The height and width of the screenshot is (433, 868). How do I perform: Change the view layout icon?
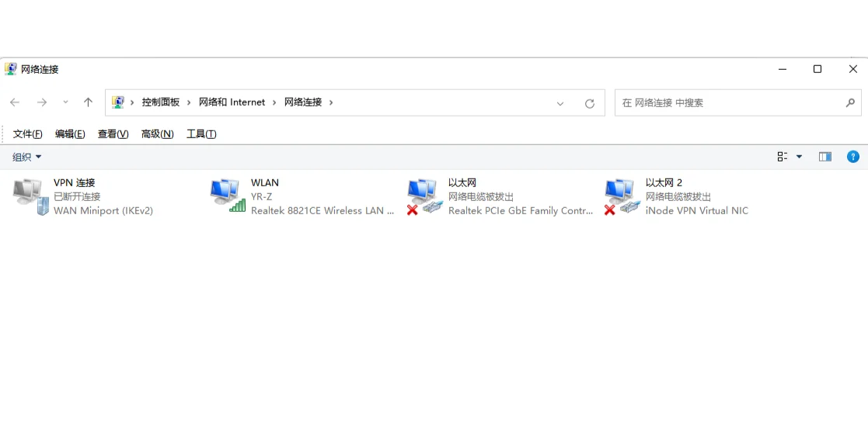click(783, 157)
